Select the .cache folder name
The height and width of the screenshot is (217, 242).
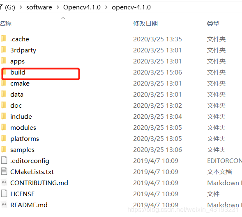pos(20,39)
